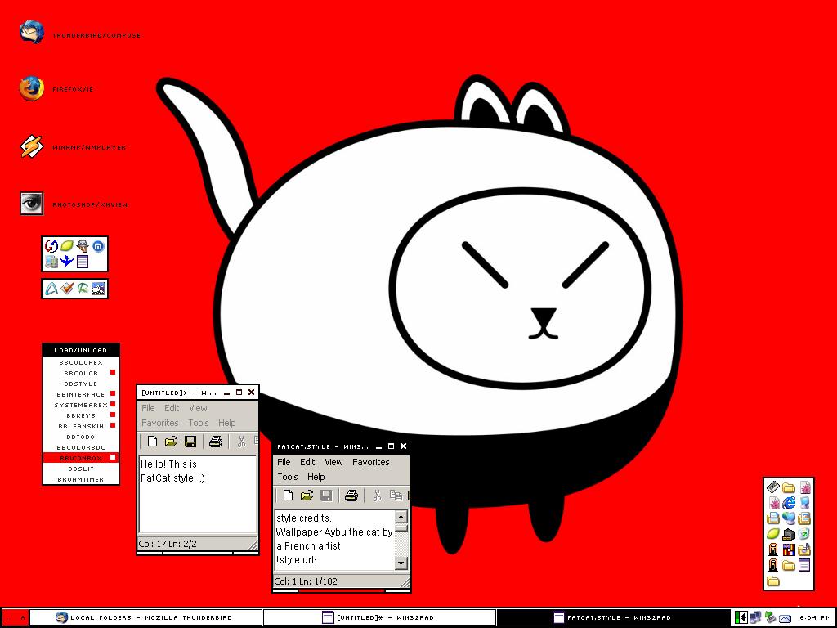Click the Load/Unload menu title bar
Viewport: 837px width, 628px height.
coord(81,350)
